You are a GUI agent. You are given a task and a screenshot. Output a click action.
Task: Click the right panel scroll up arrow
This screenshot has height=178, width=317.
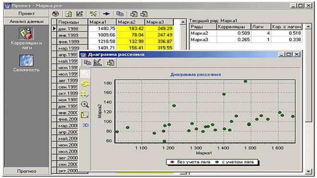point(308,26)
